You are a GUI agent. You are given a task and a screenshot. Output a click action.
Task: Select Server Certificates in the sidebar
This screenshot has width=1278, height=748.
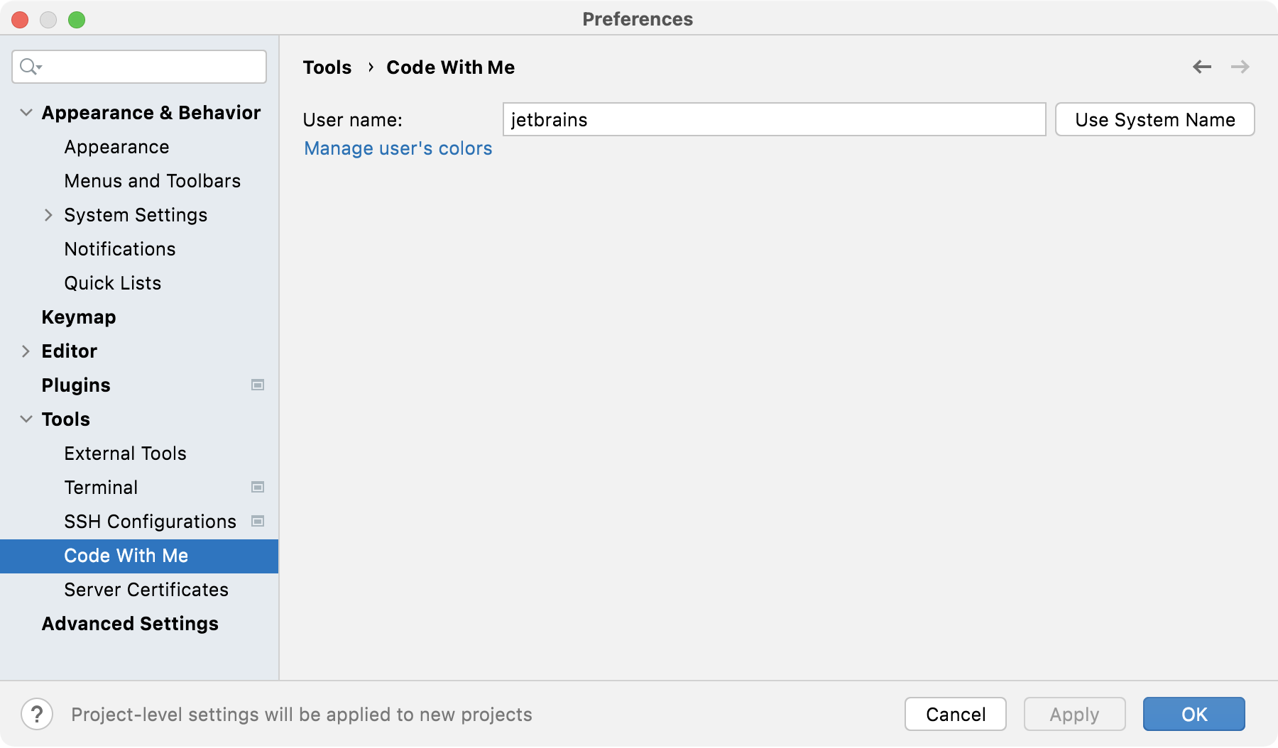pos(146,589)
